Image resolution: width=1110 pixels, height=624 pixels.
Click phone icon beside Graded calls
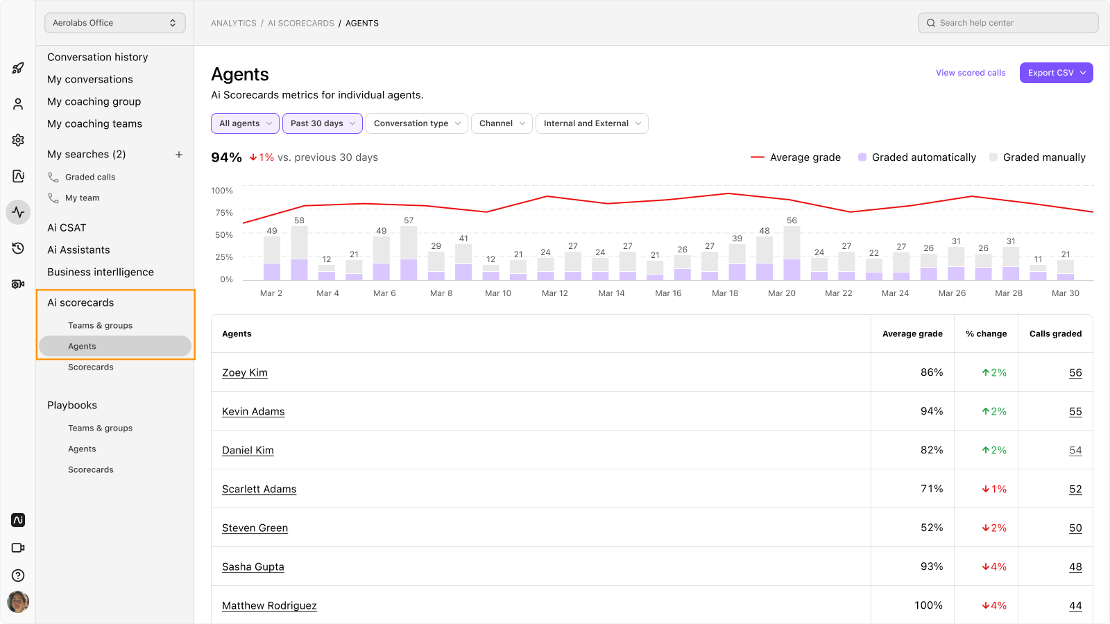point(53,177)
